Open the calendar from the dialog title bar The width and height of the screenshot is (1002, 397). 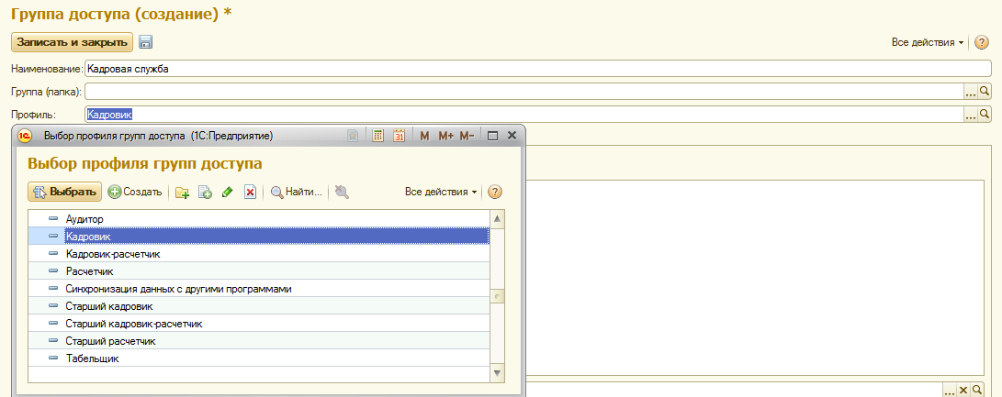[400, 136]
